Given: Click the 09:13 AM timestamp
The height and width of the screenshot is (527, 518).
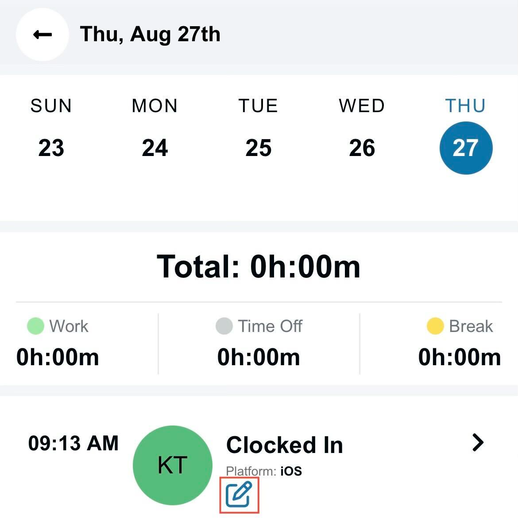Looking at the screenshot, I should tap(73, 443).
